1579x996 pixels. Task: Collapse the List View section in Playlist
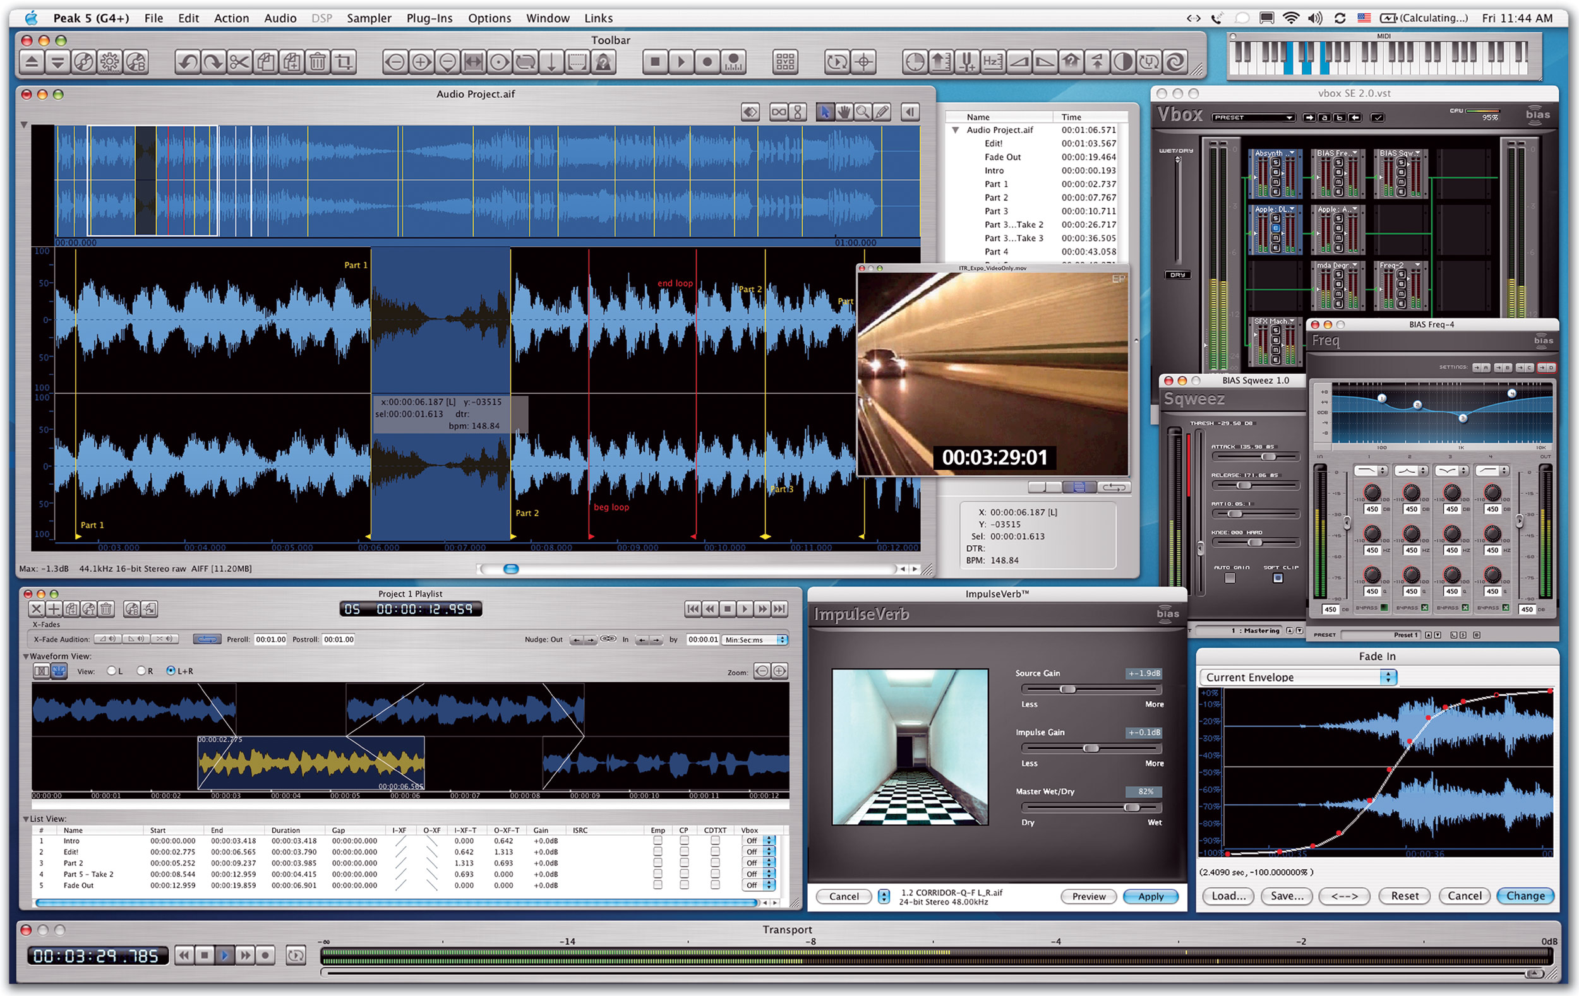(x=27, y=819)
